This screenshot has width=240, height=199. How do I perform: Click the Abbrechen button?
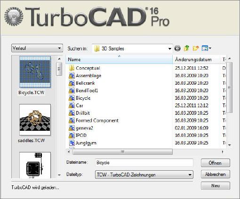pos(216,175)
